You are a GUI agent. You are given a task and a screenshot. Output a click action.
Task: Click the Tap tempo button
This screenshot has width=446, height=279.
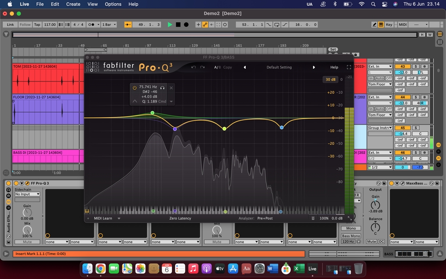click(37, 25)
